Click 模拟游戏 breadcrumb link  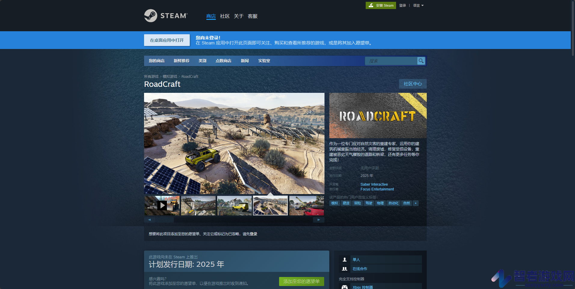click(x=170, y=77)
